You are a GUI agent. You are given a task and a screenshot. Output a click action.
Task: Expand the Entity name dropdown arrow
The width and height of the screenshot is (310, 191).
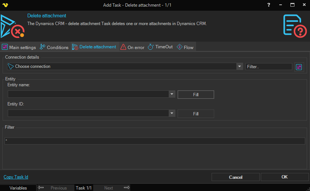point(172,94)
